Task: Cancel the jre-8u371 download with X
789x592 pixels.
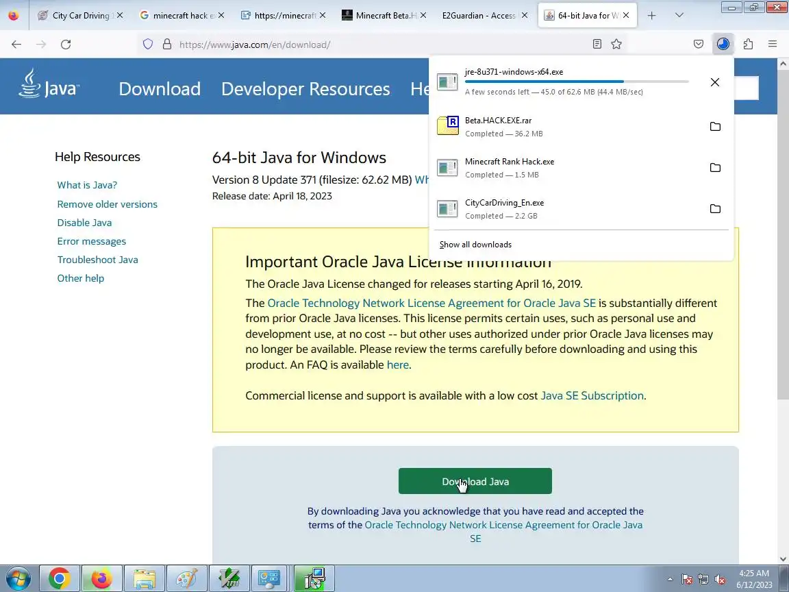Action: (x=714, y=82)
